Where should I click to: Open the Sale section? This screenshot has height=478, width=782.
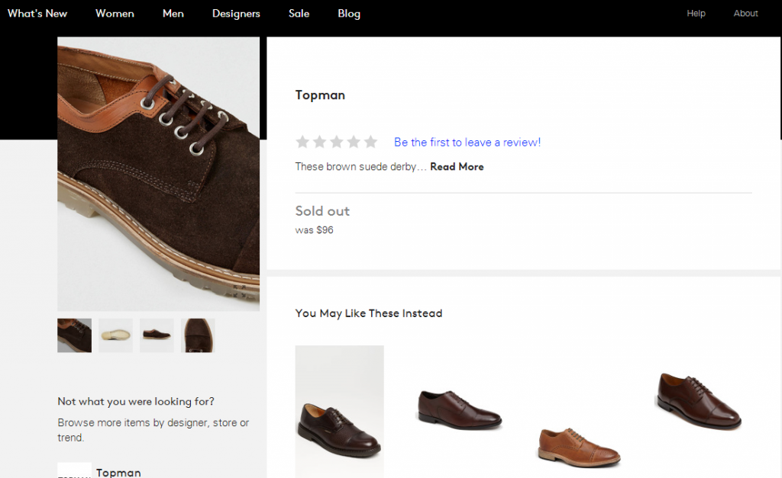[x=299, y=13]
